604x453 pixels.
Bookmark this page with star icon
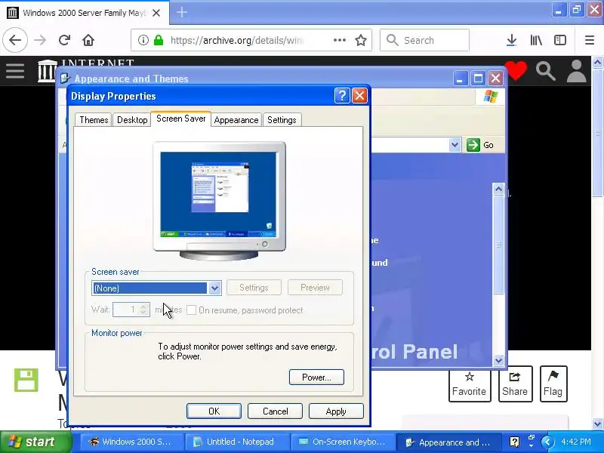[x=361, y=40]
